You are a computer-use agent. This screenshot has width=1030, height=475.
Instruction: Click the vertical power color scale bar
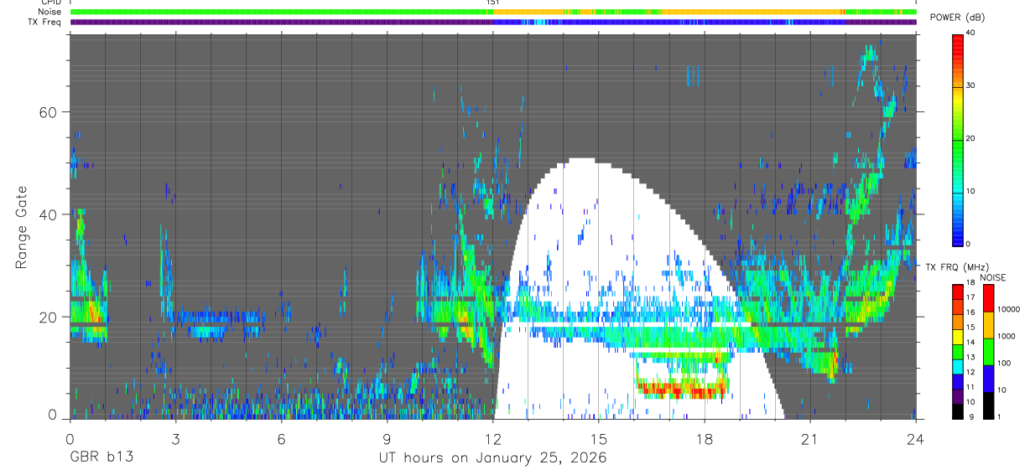pyautogui.click(x=958, y=139)
